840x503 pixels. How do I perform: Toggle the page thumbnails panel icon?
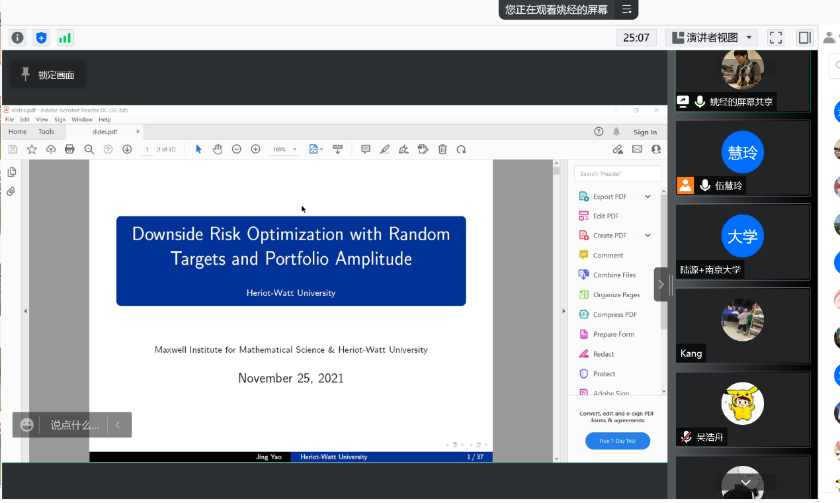[x=11, y=172]
